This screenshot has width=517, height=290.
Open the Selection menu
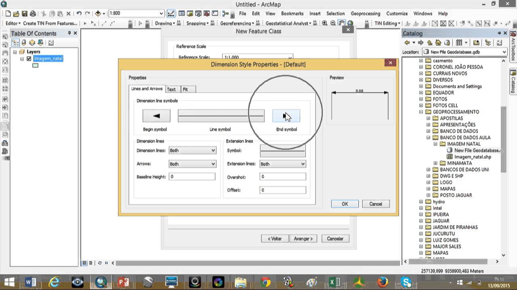(x=336, y=13)
